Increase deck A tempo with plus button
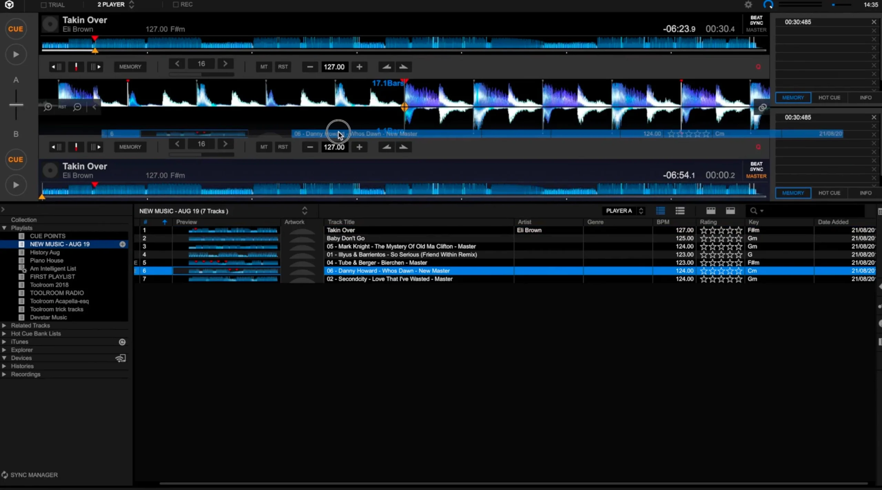This screenshot has width=882, height=490. coord(359,67)
